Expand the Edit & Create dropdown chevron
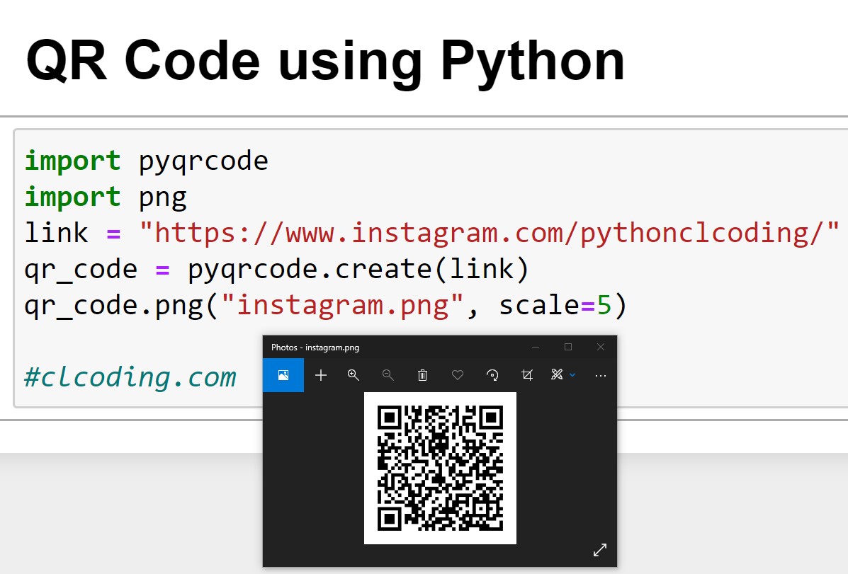Image resolution: width=848 pixels, height=574 pixels. [572, 375]
